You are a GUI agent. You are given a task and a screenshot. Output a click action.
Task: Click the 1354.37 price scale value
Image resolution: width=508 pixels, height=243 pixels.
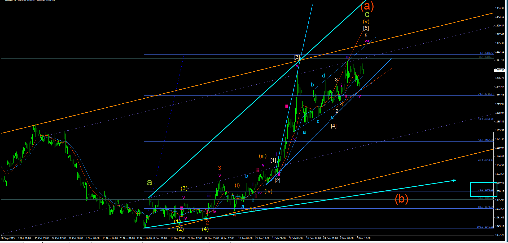500,8
